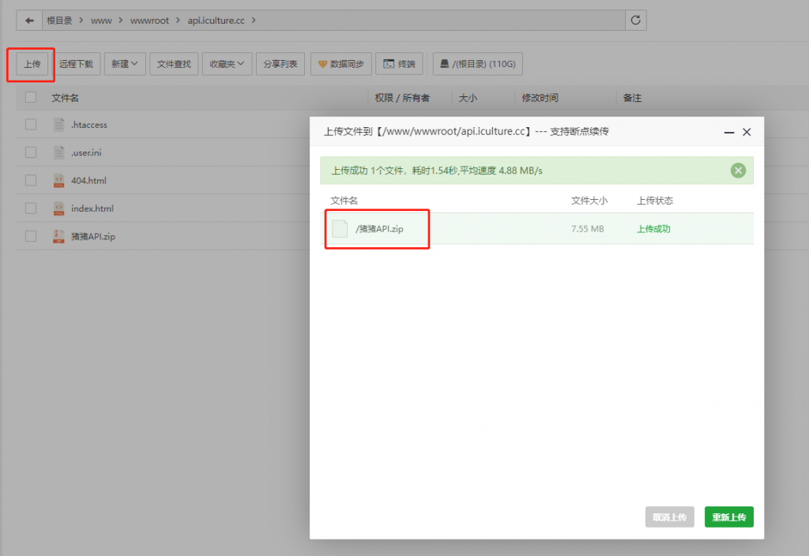Screen dimensions: 809x556
Task: Open the .user.ini file name
Action: point(86,152)
